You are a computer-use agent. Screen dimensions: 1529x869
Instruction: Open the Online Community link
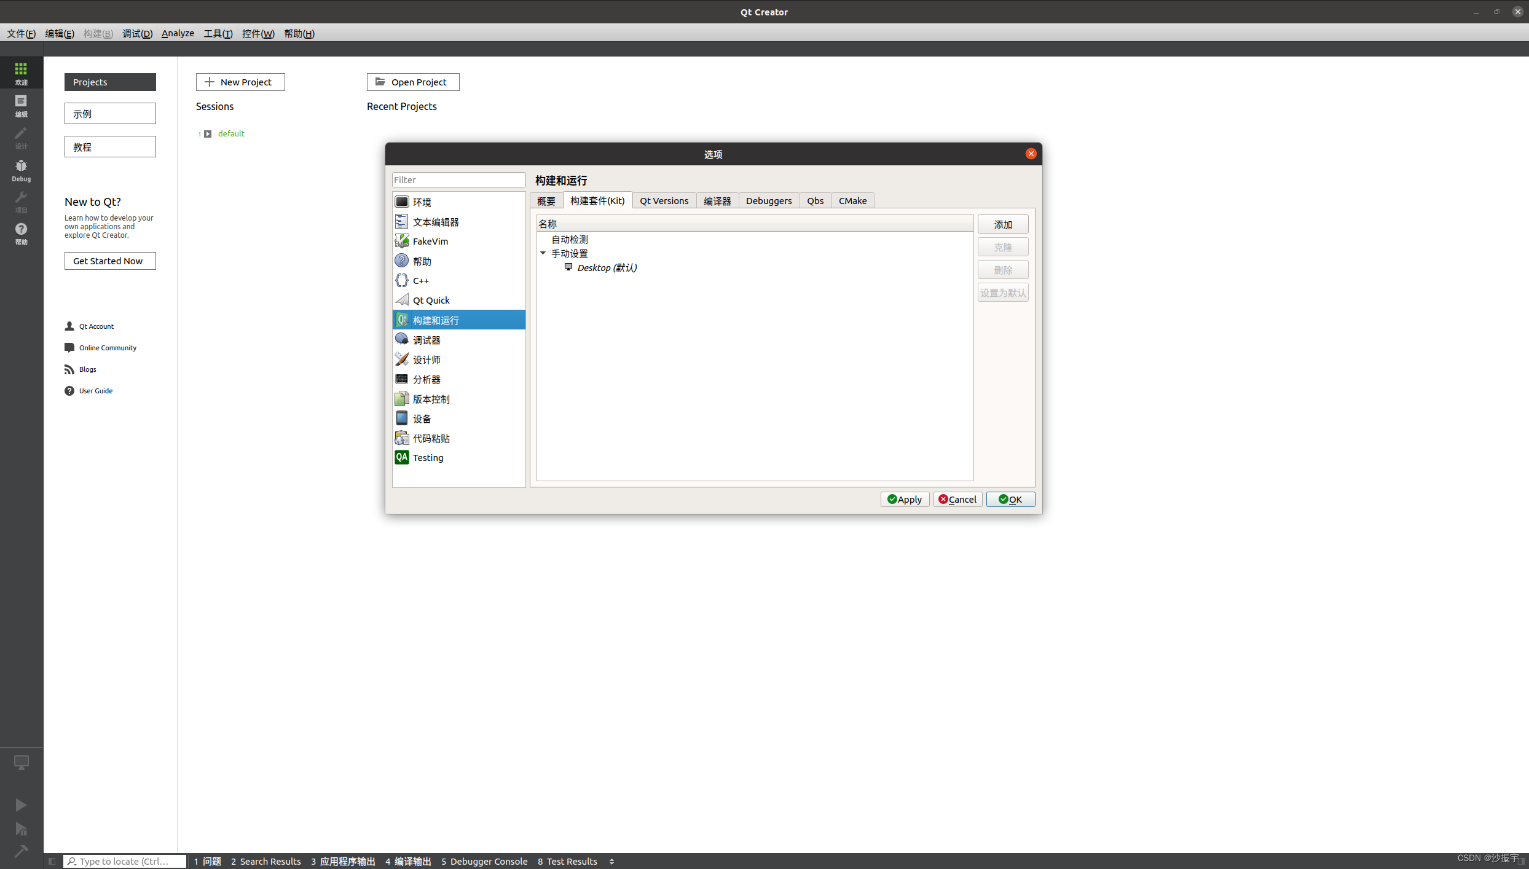coord(108,348)
